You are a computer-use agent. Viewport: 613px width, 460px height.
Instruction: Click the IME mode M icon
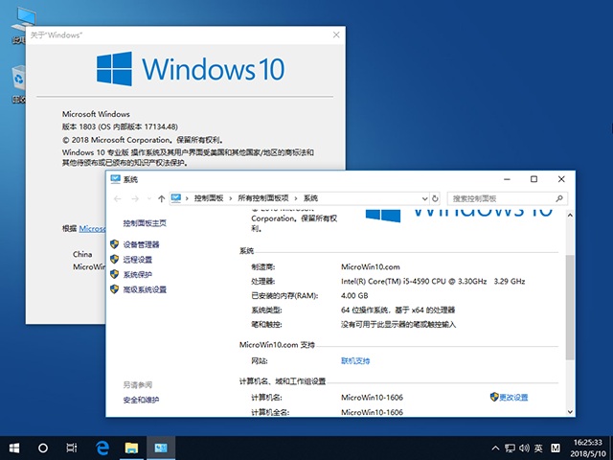click(x=556, y=448)
